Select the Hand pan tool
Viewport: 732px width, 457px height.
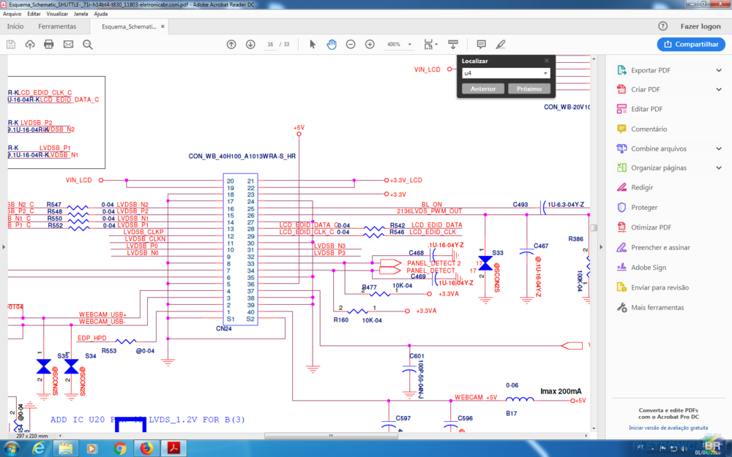pyautogui.click(x=332, y=45)
